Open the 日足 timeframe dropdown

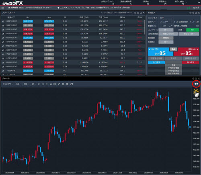pyautogui.click(x=18, y=84)
